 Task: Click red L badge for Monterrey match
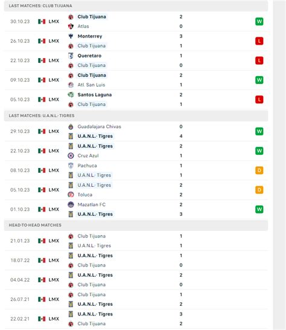coord(259,41)
